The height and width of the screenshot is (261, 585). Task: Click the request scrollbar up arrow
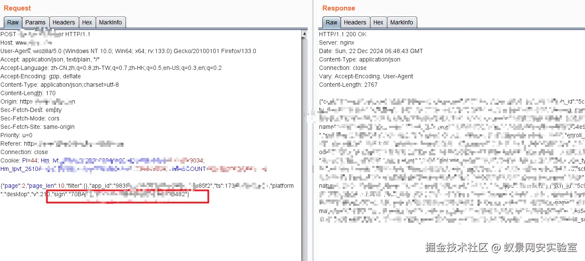point(304,33)
